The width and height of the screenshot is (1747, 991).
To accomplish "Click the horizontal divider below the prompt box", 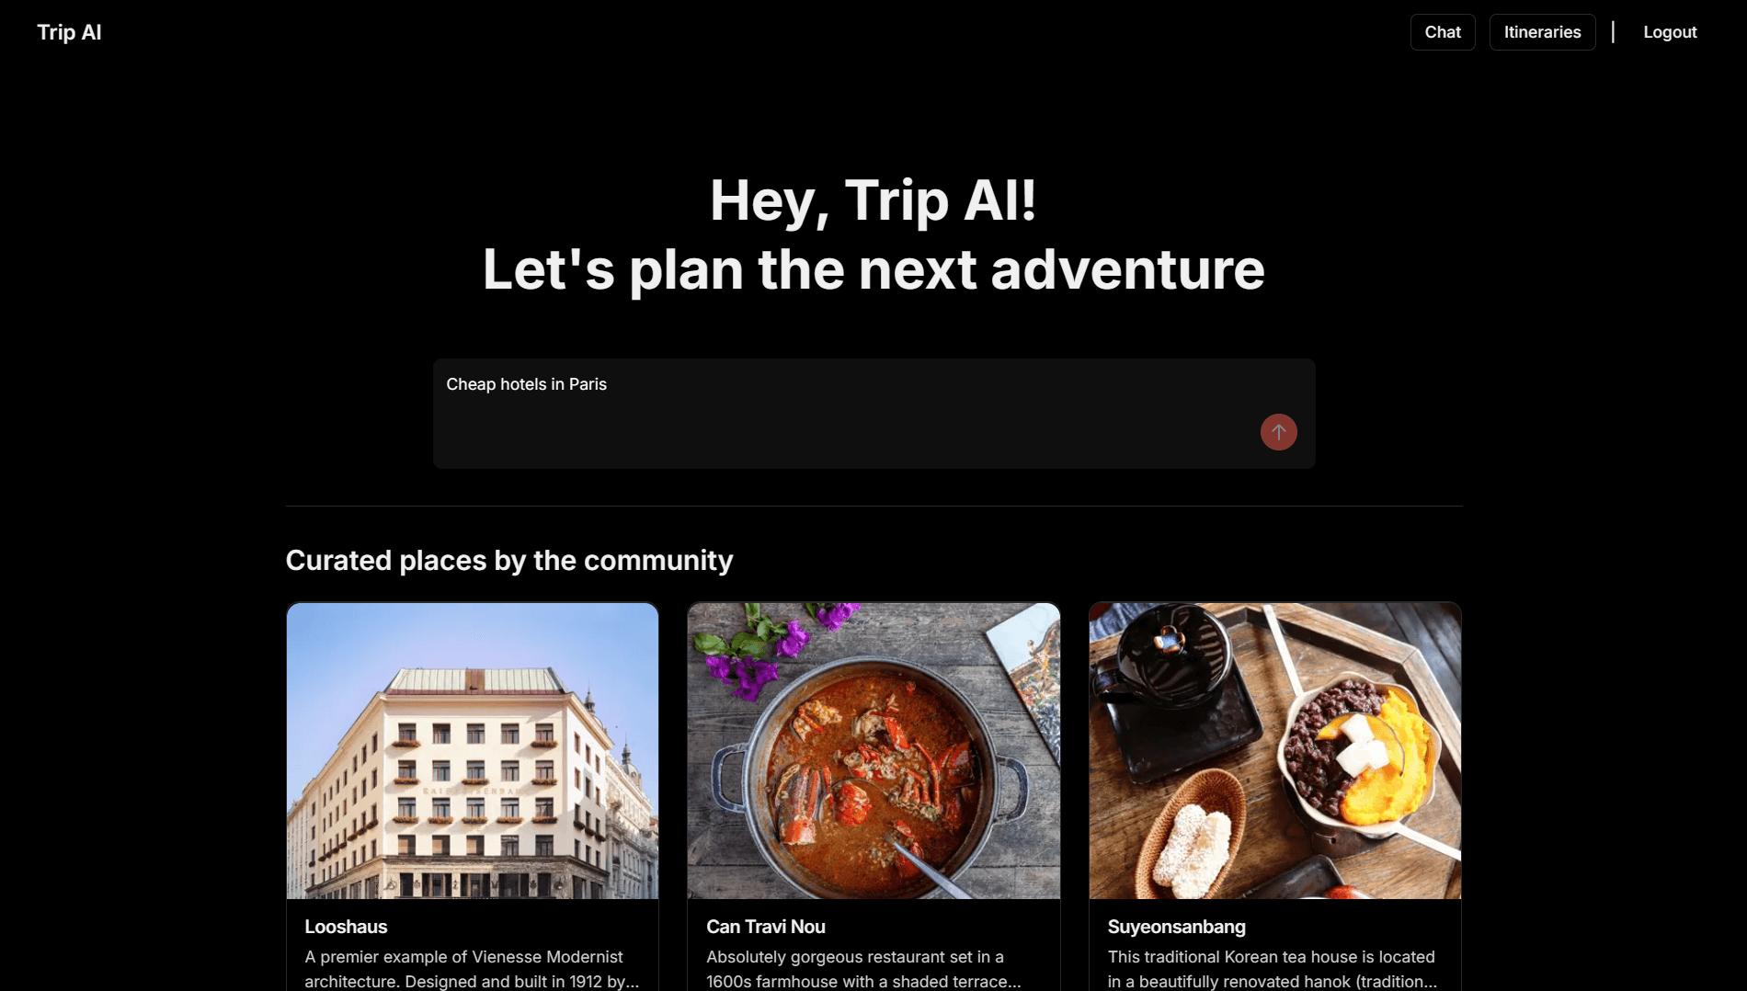I will (873, 506).
